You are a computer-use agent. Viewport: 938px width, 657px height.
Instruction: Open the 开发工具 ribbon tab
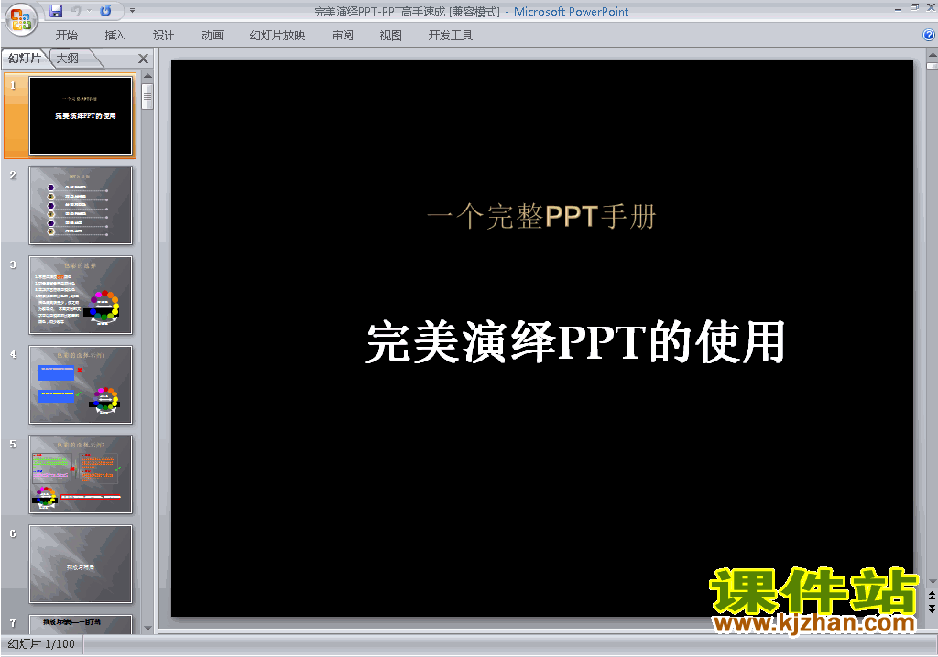click(x=451, y=36)
